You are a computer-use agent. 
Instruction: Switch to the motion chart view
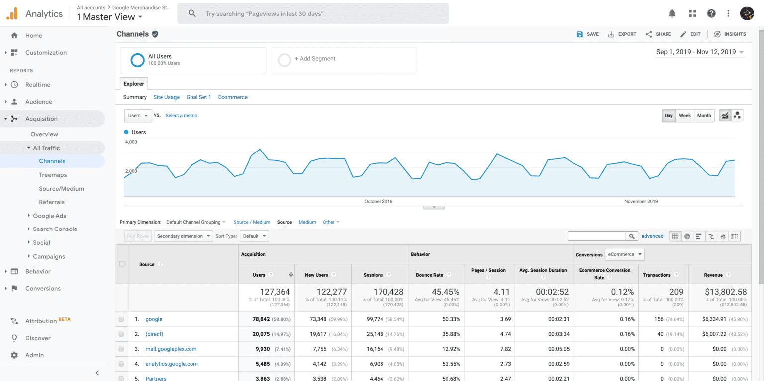coord(737,116)
